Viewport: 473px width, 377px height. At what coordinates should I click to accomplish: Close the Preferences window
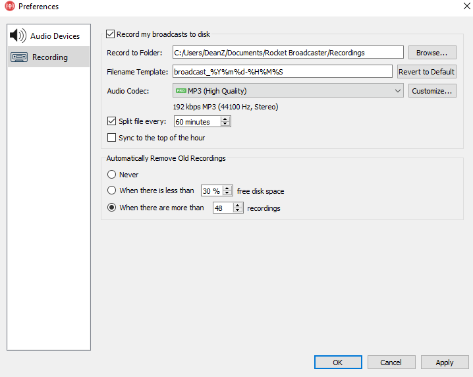[x=466, y=6]
